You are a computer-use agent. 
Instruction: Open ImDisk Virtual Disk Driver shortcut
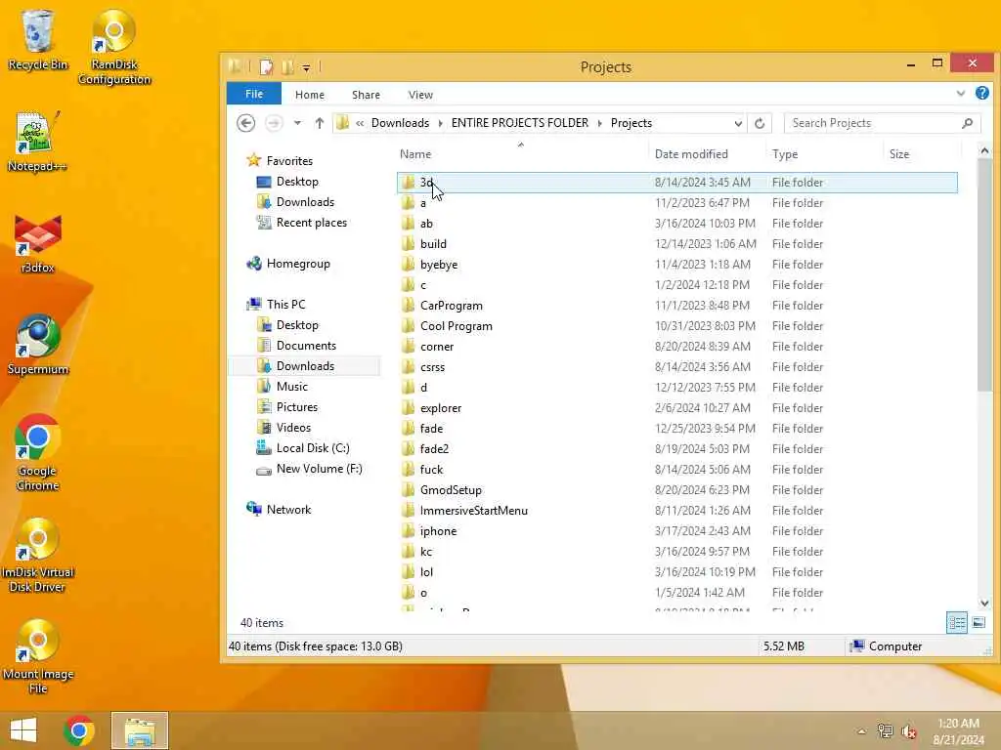tap(38, 555)
